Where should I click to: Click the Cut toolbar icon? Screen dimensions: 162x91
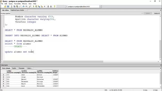pos(12,7)
